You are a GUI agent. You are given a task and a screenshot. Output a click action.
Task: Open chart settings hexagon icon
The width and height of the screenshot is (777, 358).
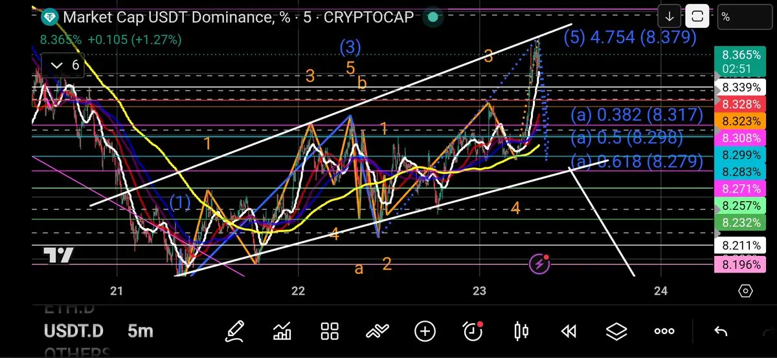coord(745,291)
